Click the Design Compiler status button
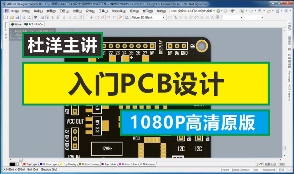This screenshot has width=294, height=174. tap(240, 170)
